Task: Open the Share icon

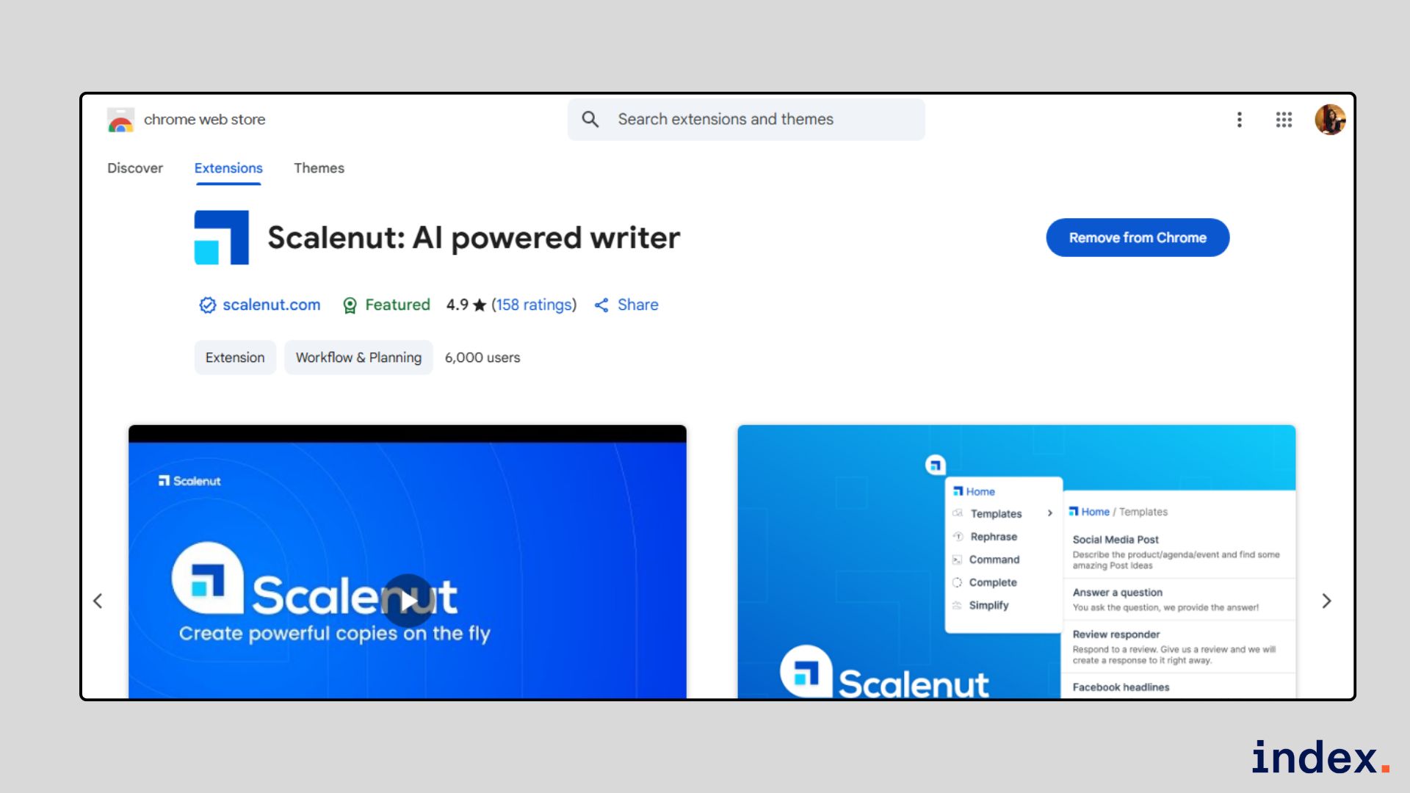Action: point(601,305)
